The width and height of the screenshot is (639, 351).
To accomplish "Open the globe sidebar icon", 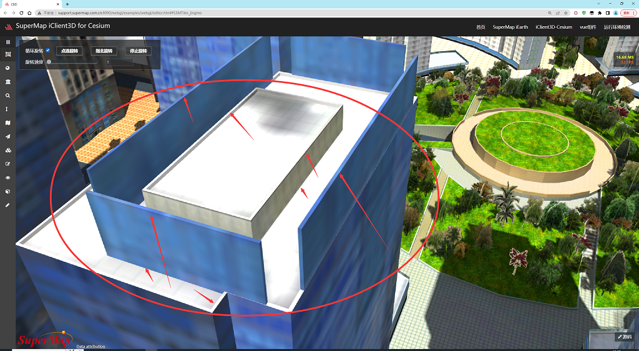I will [7, 68].
